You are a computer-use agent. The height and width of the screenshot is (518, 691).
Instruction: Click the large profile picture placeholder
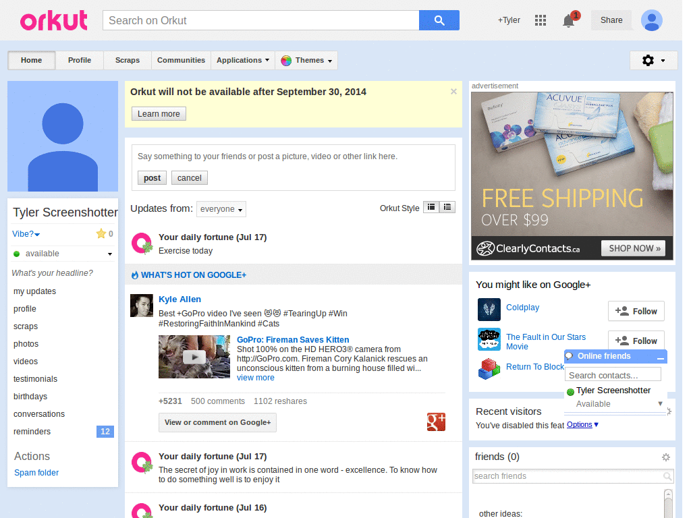pyautogui.click(x=63, y=136)
